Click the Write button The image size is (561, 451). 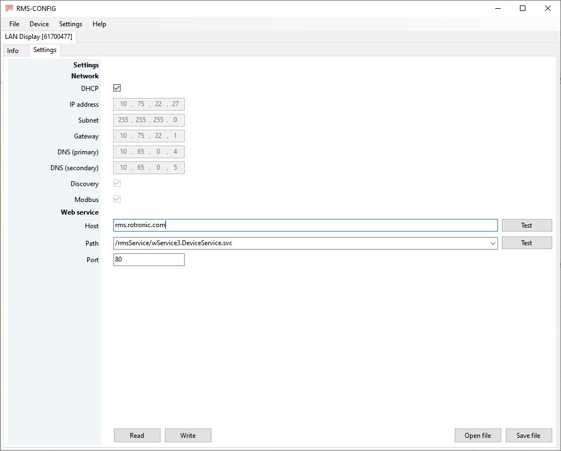coord(188,435)
